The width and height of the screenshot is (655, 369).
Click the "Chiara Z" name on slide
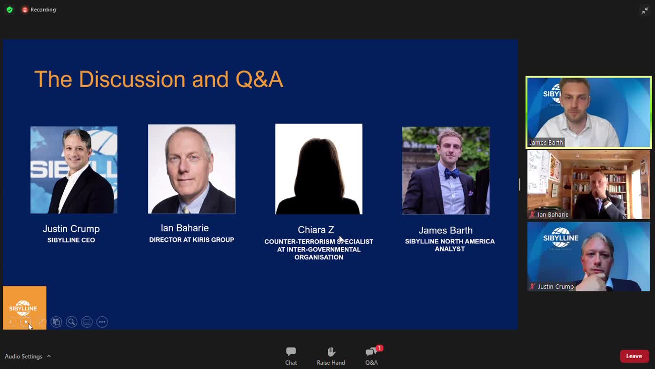pos(316,230)
